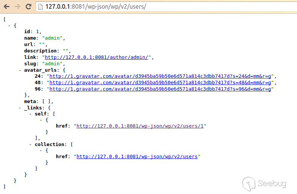Click the name value "admin"
The width and height of the screenshot is (297, 194).
pos(52,38)
